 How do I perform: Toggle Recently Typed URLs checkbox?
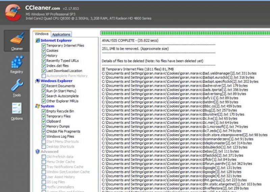pyautogui.click(x=44, y=61)
